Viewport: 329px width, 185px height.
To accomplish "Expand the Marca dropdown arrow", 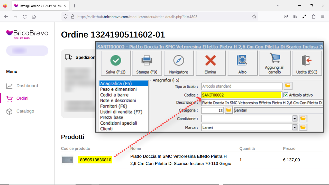I will [295, 127].
